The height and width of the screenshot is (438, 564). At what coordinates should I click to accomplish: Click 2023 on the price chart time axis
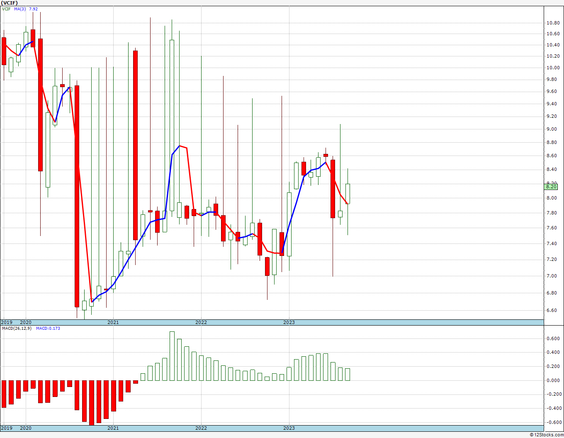click(289, 322)
